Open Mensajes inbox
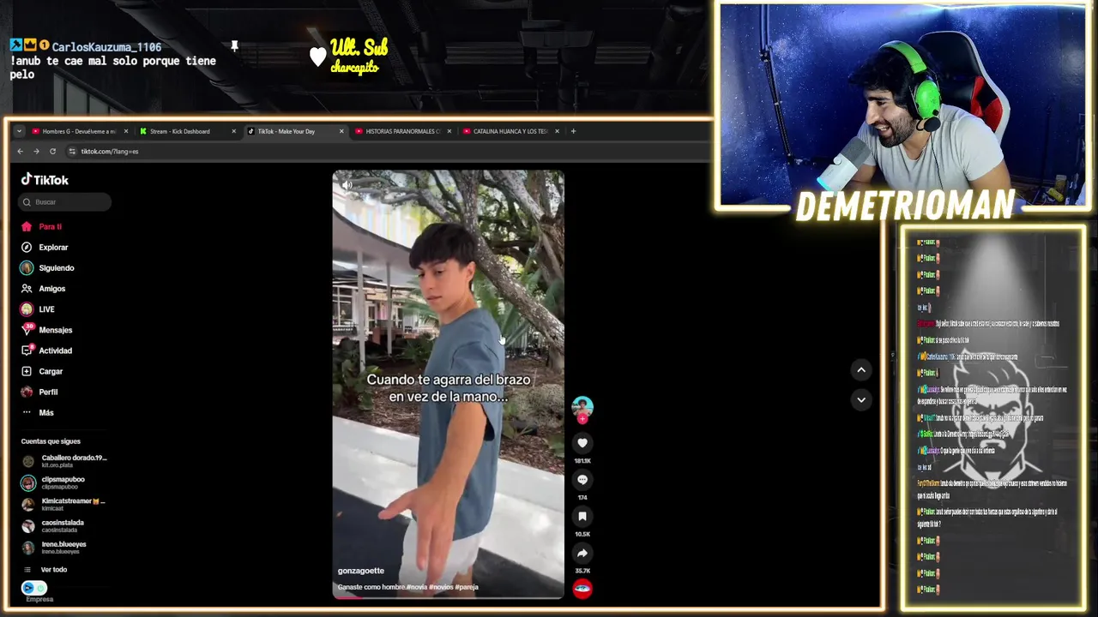This screenshot has height=617, width=1098. tap(47, 330)
